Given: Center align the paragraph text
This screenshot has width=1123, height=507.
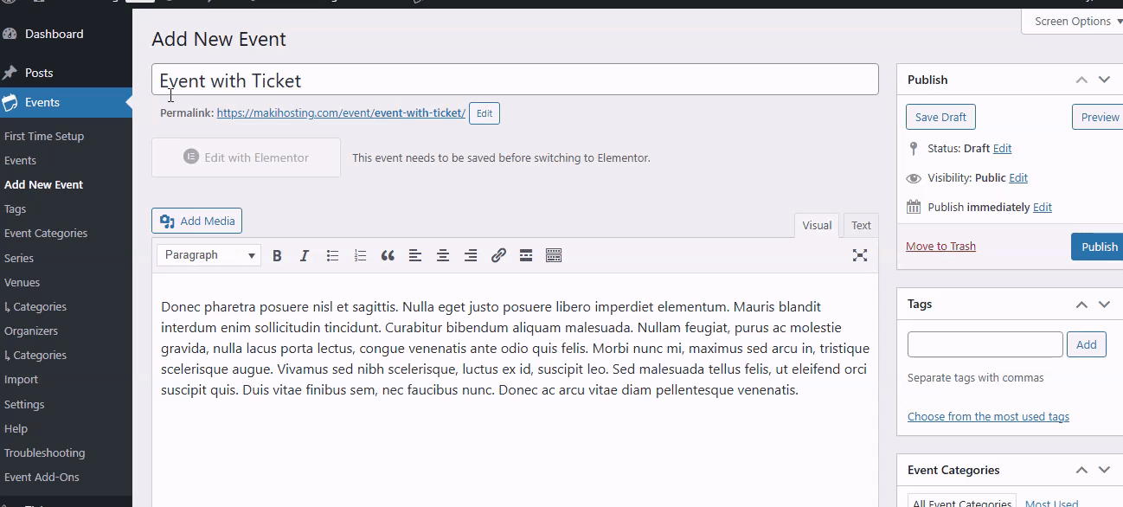Looking at the screenshot, I should (x=443, y=255).
